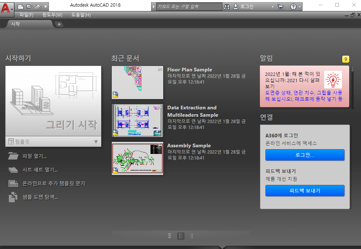361x249 pixels.
Task: Click the 시트 세트 열기... link
Action: tap(40, 170)
